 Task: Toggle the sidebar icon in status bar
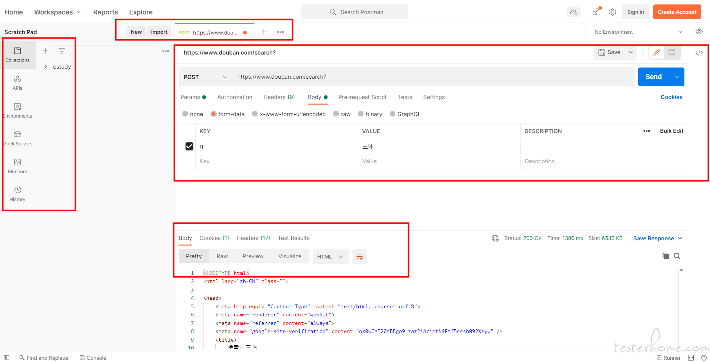(x=6, y=358)
